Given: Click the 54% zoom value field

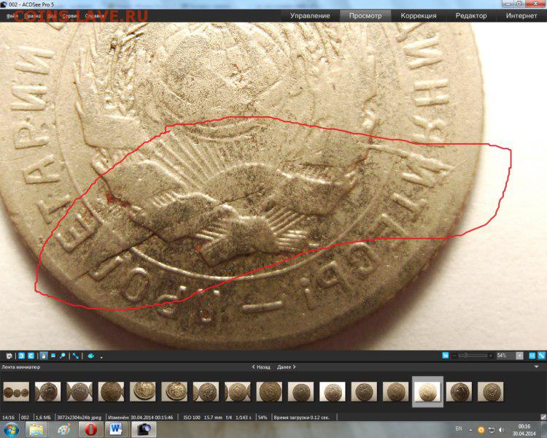Looking at the screenshot, I should tap(505, 356).
